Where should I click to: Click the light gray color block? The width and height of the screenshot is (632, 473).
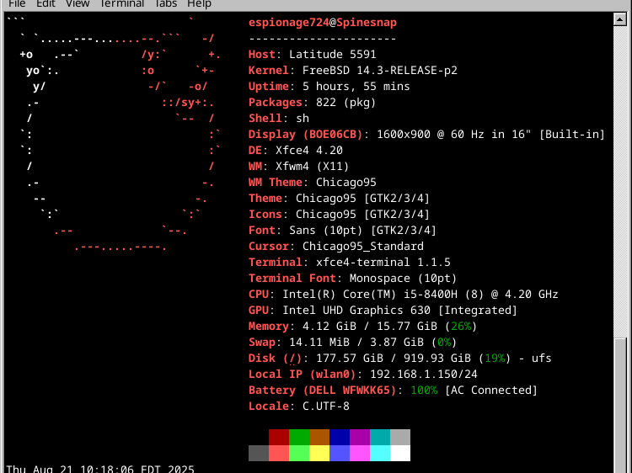399,437
